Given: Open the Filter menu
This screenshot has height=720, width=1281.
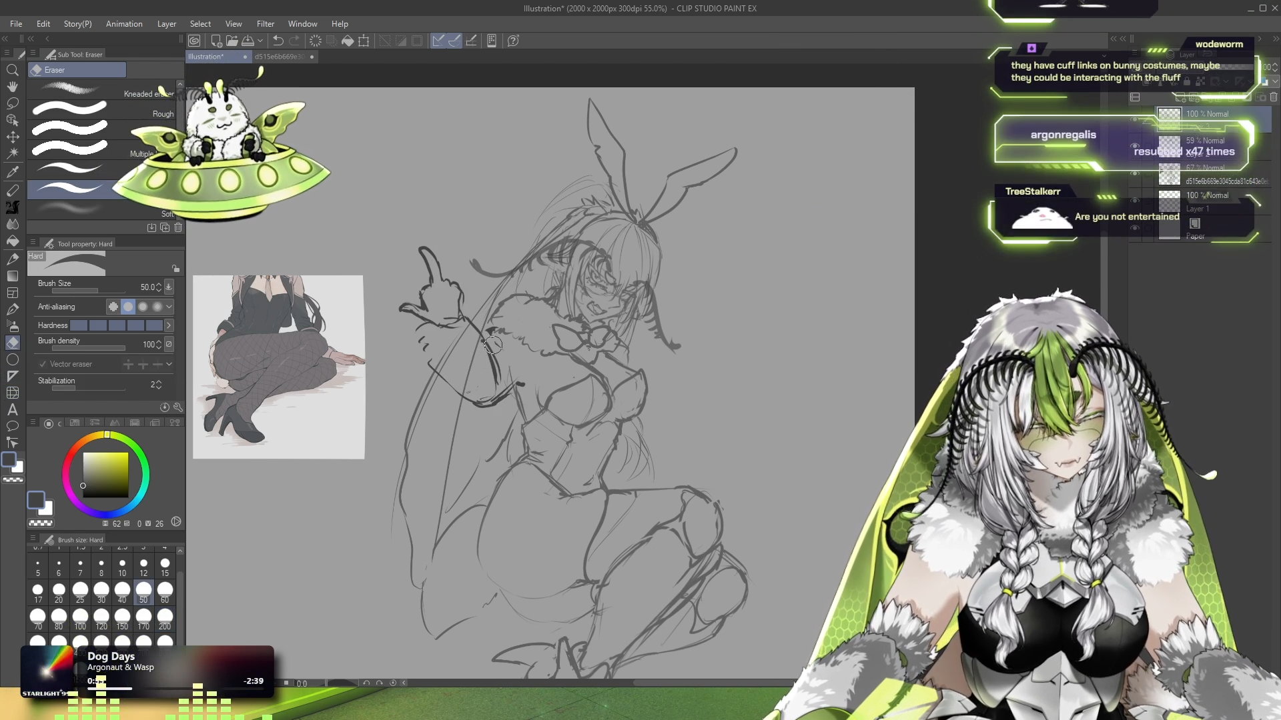Looking at the screenshot, I should 265,24.
